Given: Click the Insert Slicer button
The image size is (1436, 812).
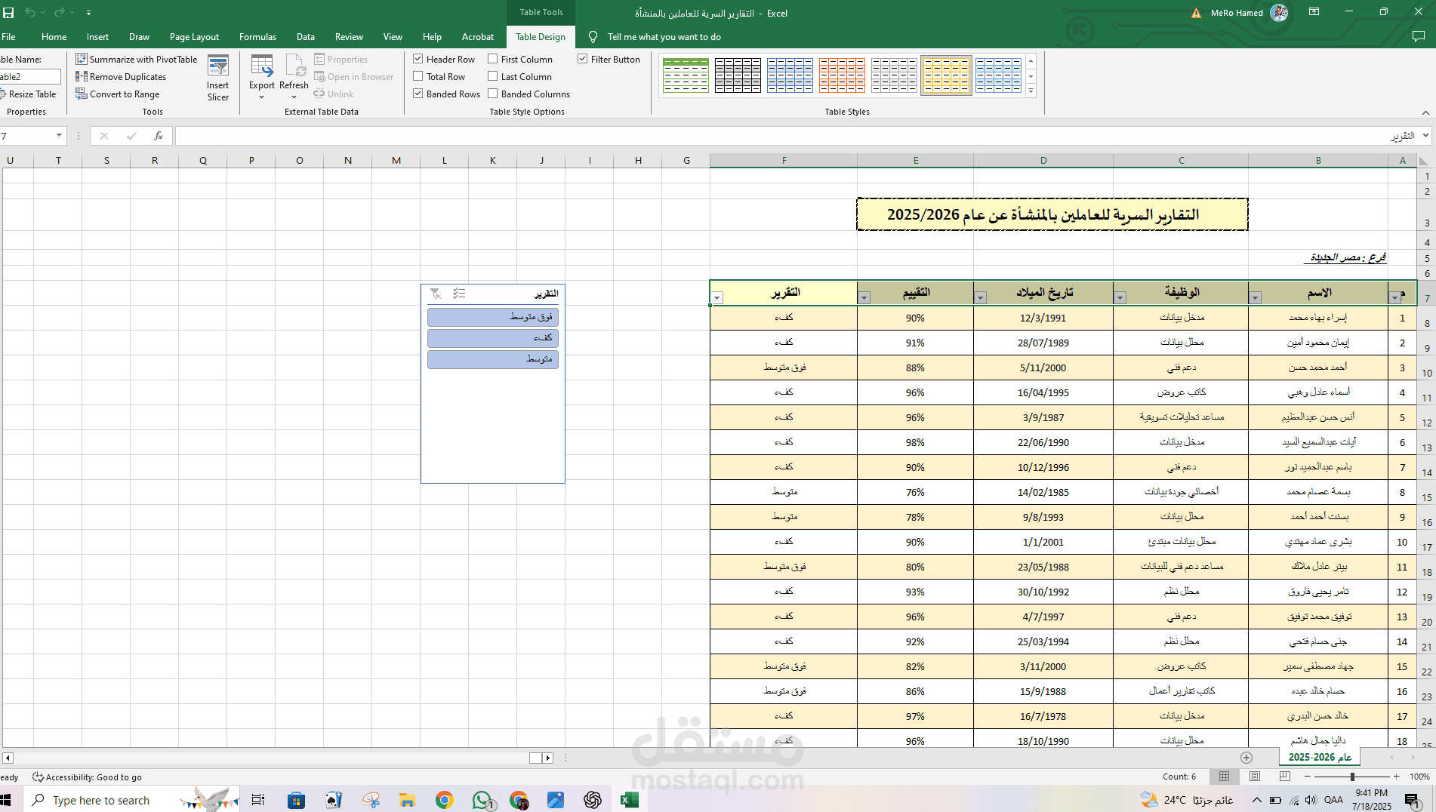Looking at the screenshot, I should tap(218, 78).
